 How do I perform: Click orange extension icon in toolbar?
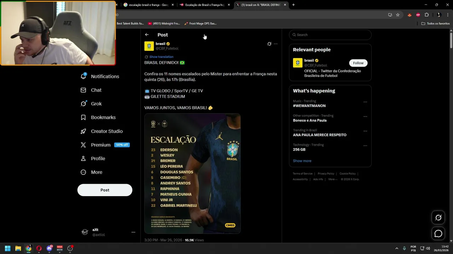[409, 15]
